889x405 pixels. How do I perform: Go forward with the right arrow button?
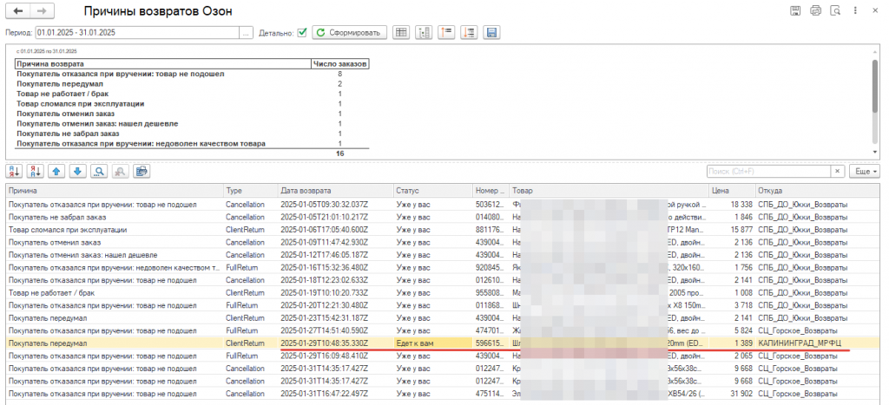point(41,10)
